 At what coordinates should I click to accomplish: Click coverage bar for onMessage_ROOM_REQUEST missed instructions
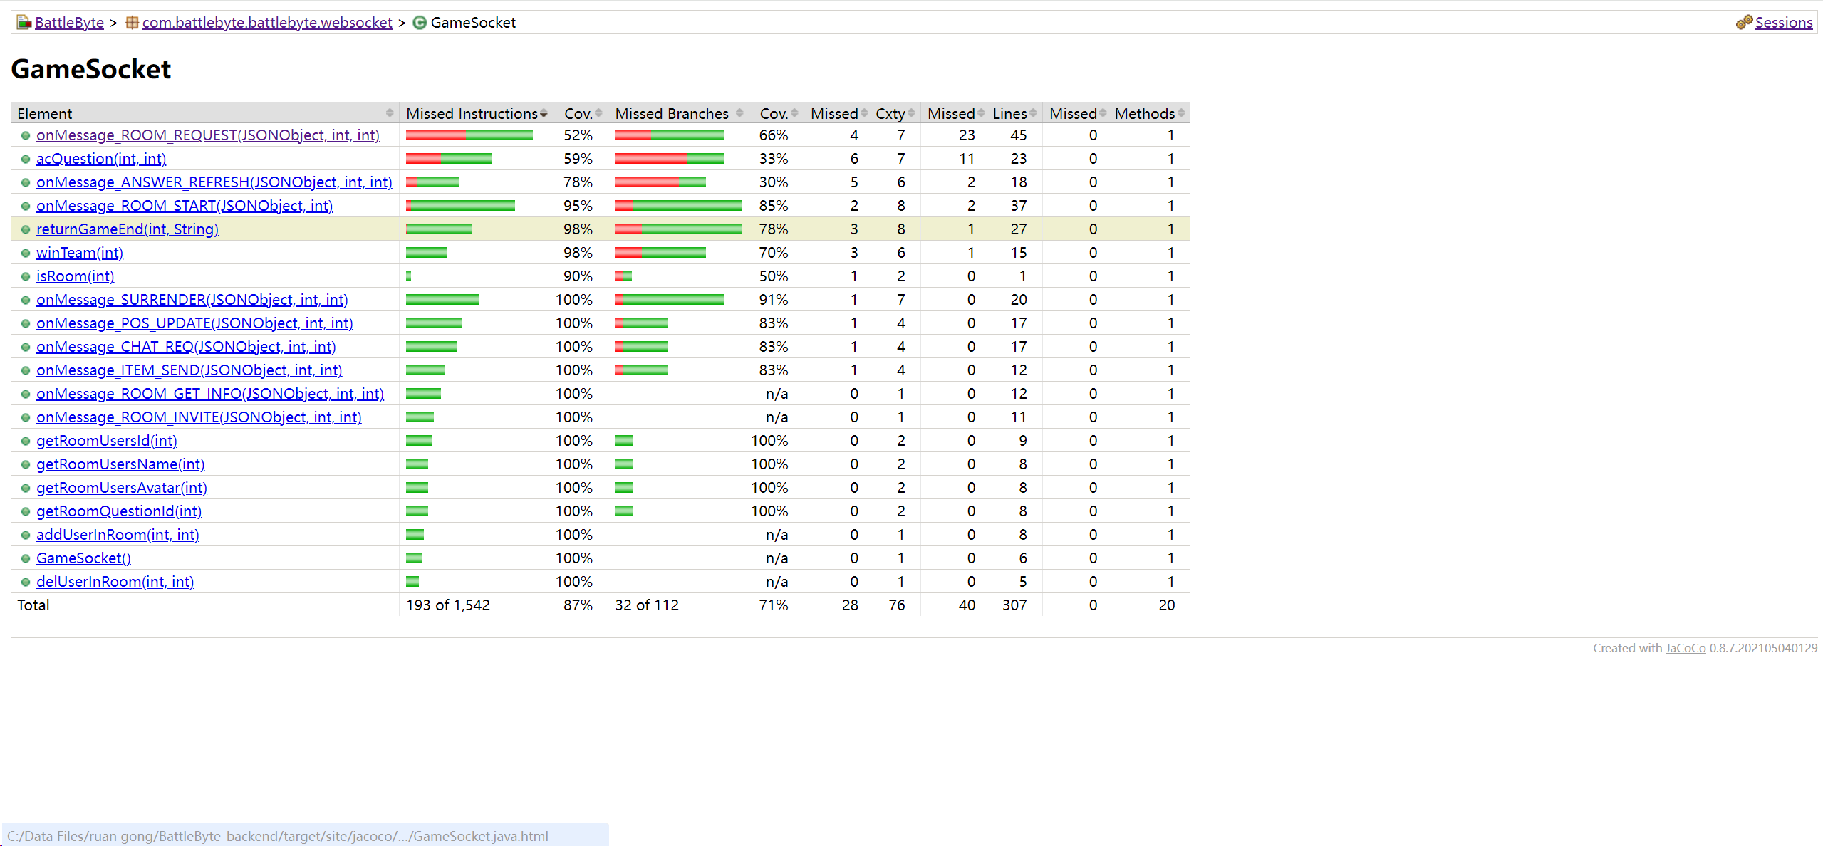tap(469, 135)
